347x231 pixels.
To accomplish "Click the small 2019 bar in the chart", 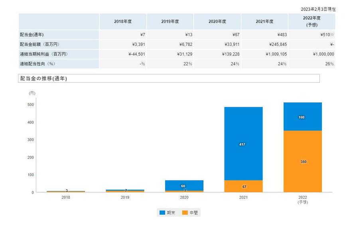I will coord(125,191).
